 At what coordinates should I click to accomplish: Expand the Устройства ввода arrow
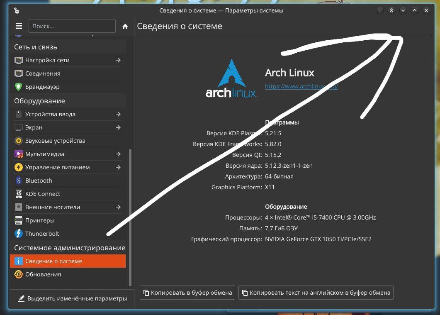pos(118,114)
